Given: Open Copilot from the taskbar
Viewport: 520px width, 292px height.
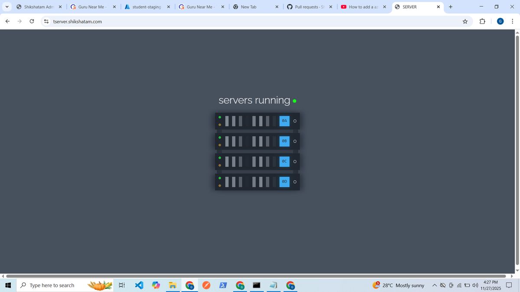Looking at the screenshot, I should [x=156, y=285].
